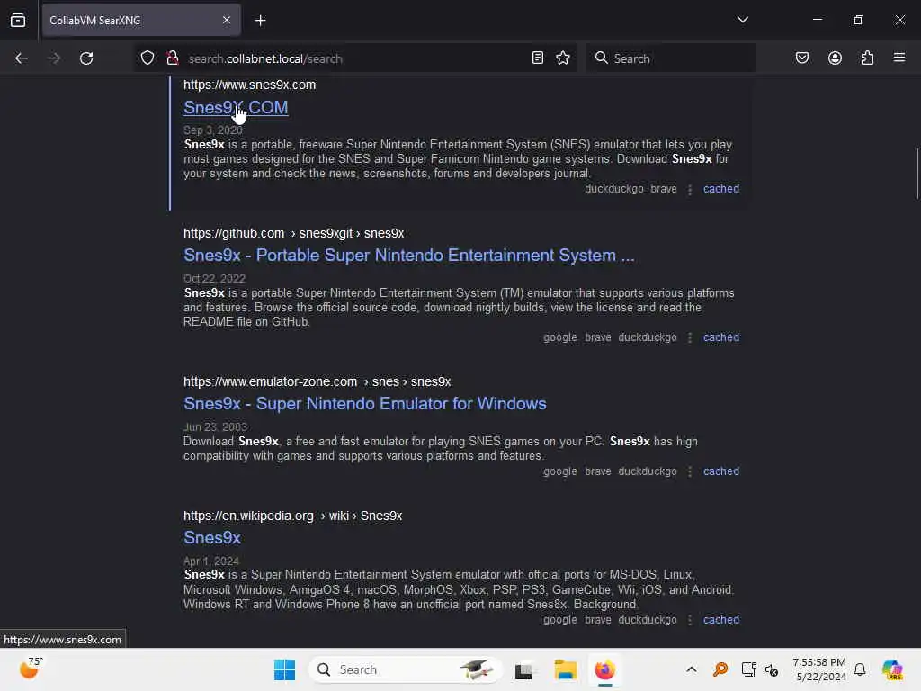
Task: Show insecure connection lock info
Action: click(x=172, y=58)
